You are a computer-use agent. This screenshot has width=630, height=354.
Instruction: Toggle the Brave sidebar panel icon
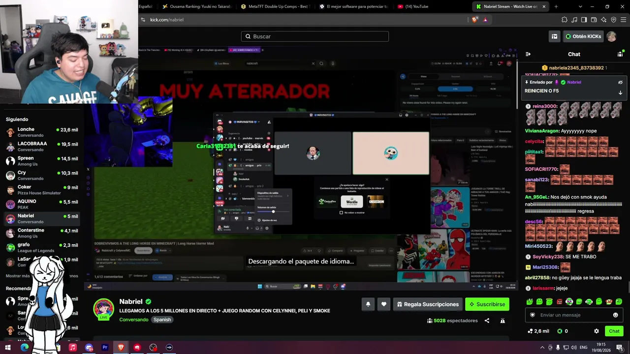pyautogui.click(x=584, y=20)
